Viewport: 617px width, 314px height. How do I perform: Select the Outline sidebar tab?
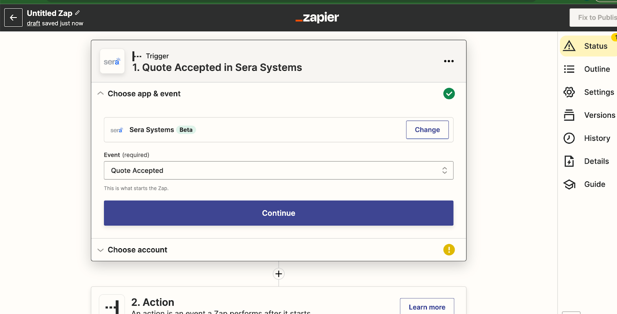589,69
